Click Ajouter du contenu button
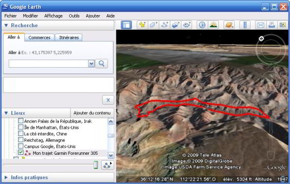This screenshot has height=184, width=290. (92, 113)
